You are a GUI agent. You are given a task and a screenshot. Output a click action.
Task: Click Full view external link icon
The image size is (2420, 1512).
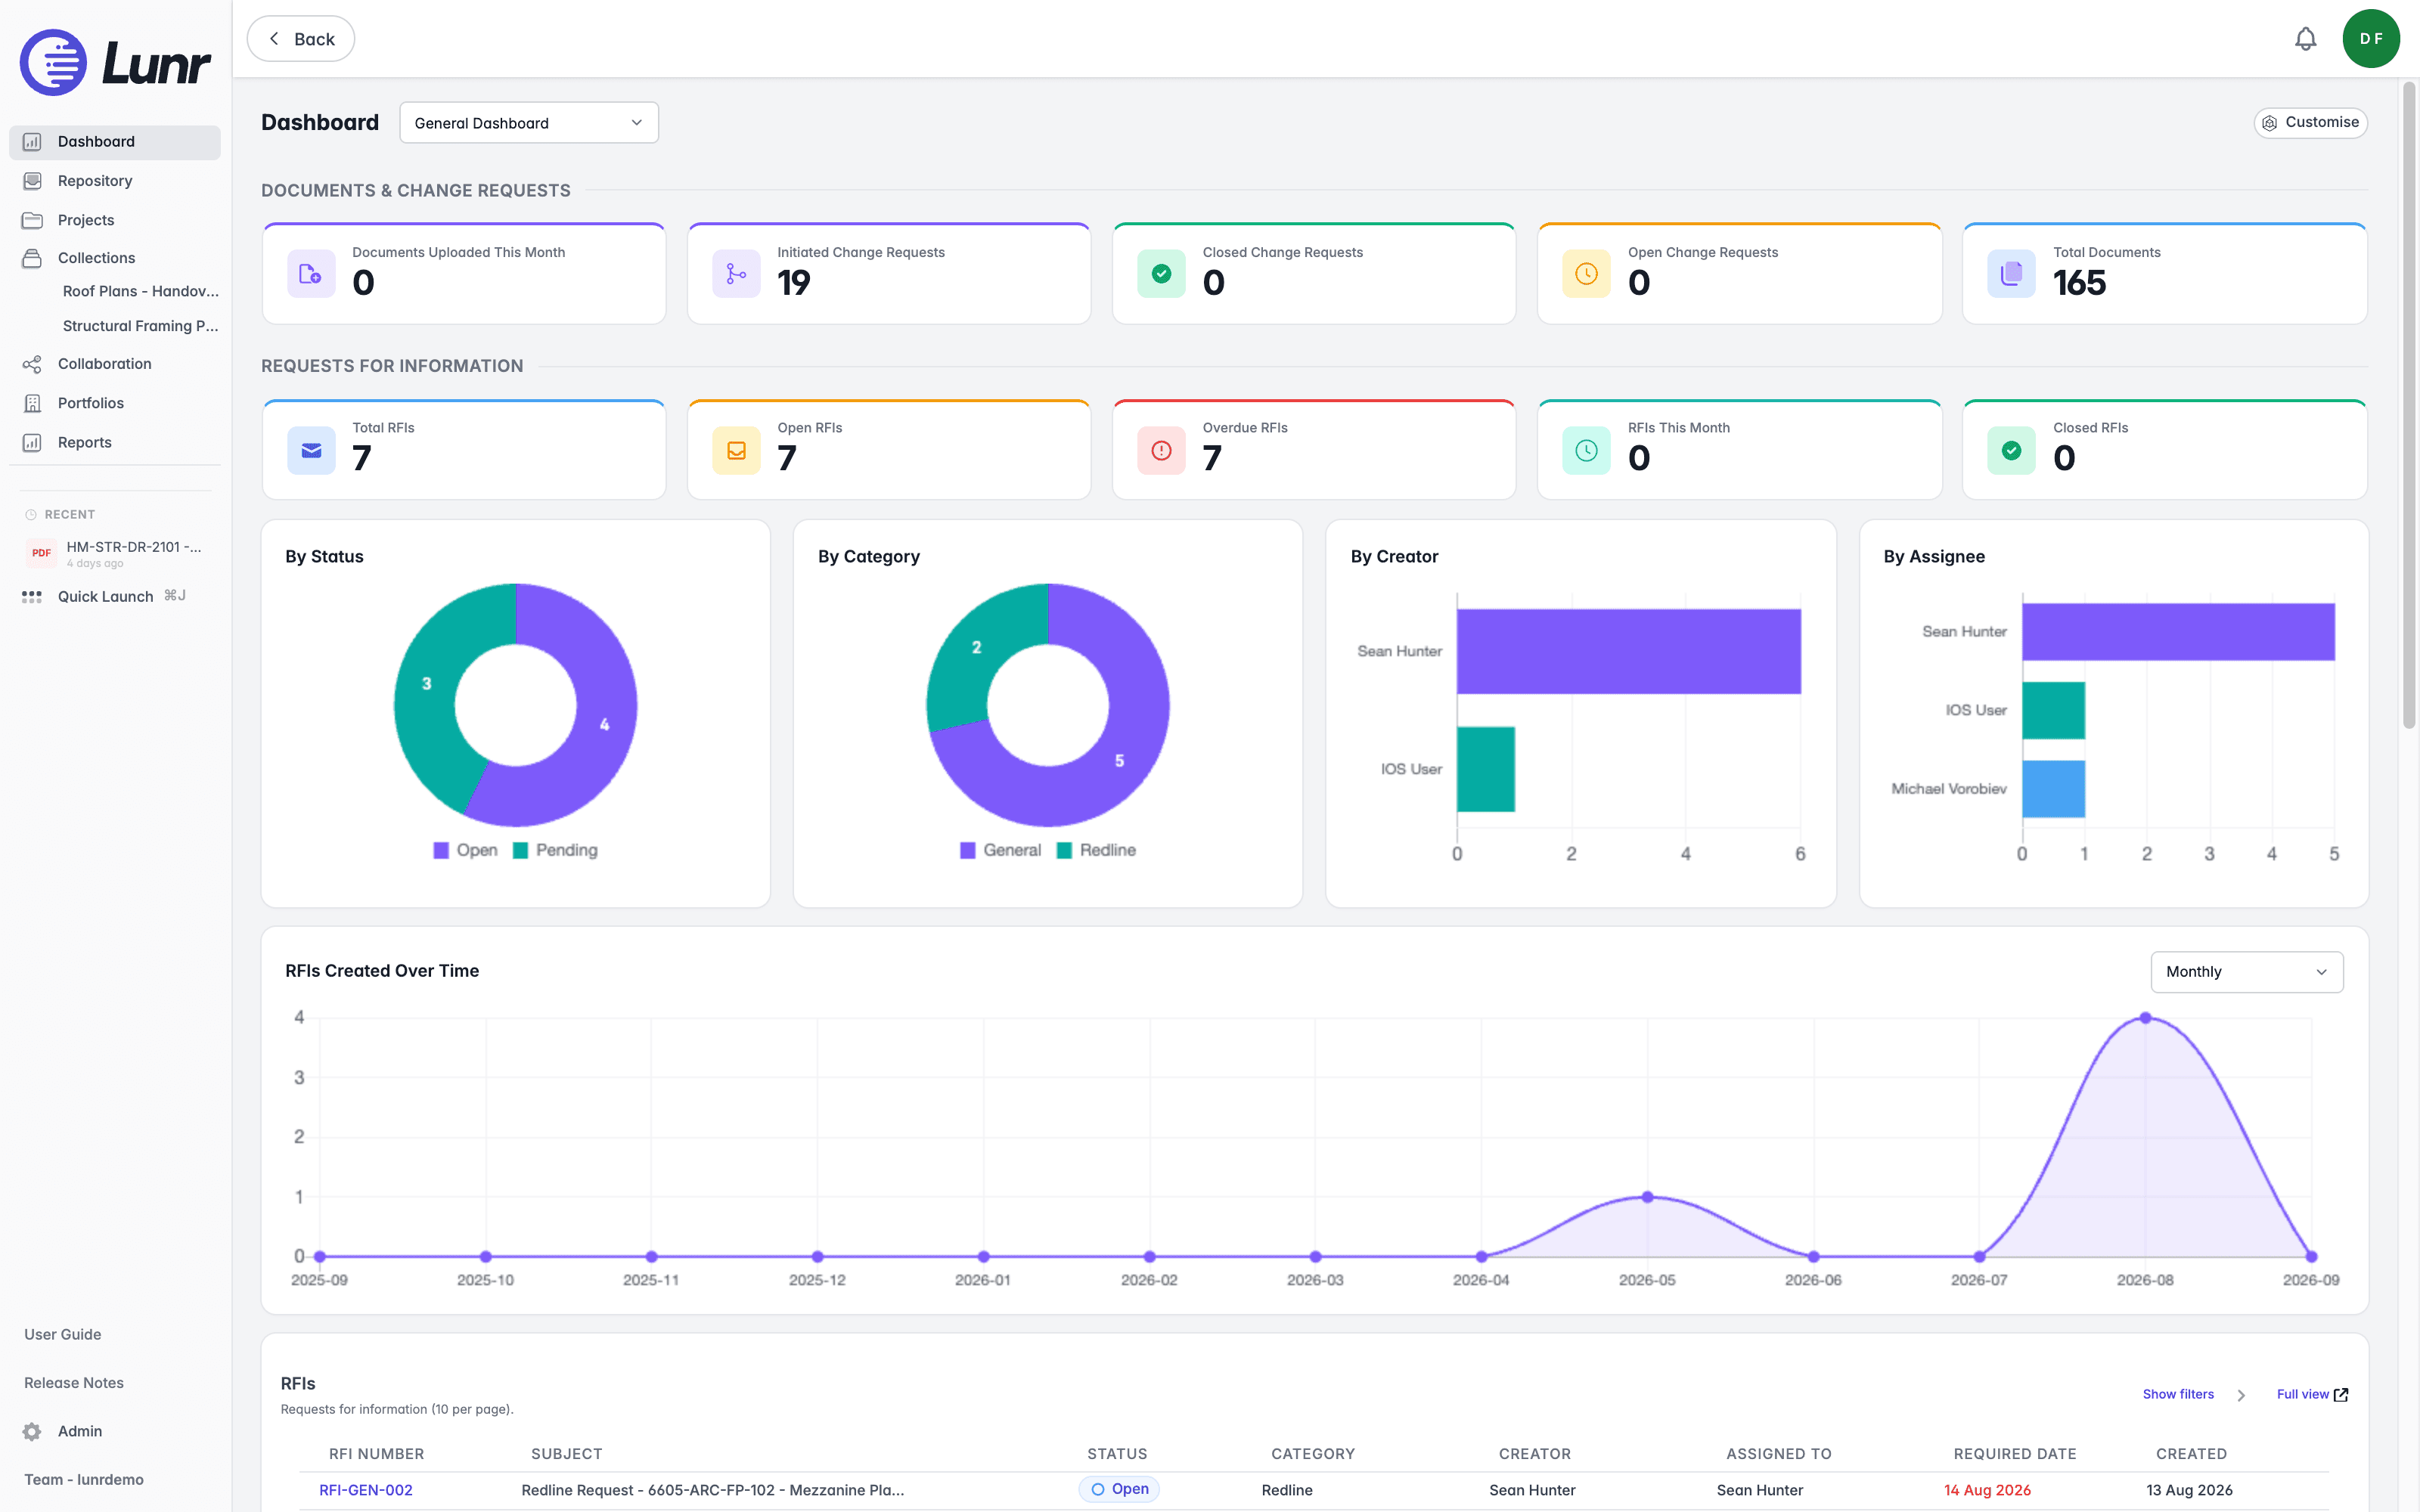click(2341, 1395)
